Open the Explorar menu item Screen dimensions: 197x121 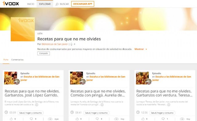click(x=45, y=4)
